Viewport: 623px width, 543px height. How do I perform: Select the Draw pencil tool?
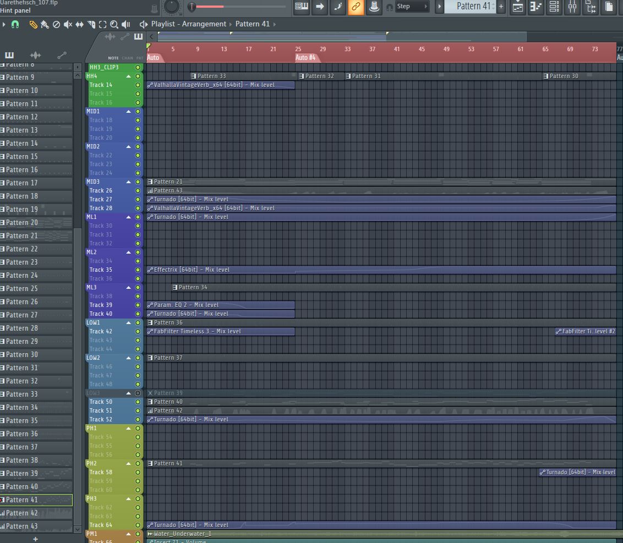(x=34, y=25)
